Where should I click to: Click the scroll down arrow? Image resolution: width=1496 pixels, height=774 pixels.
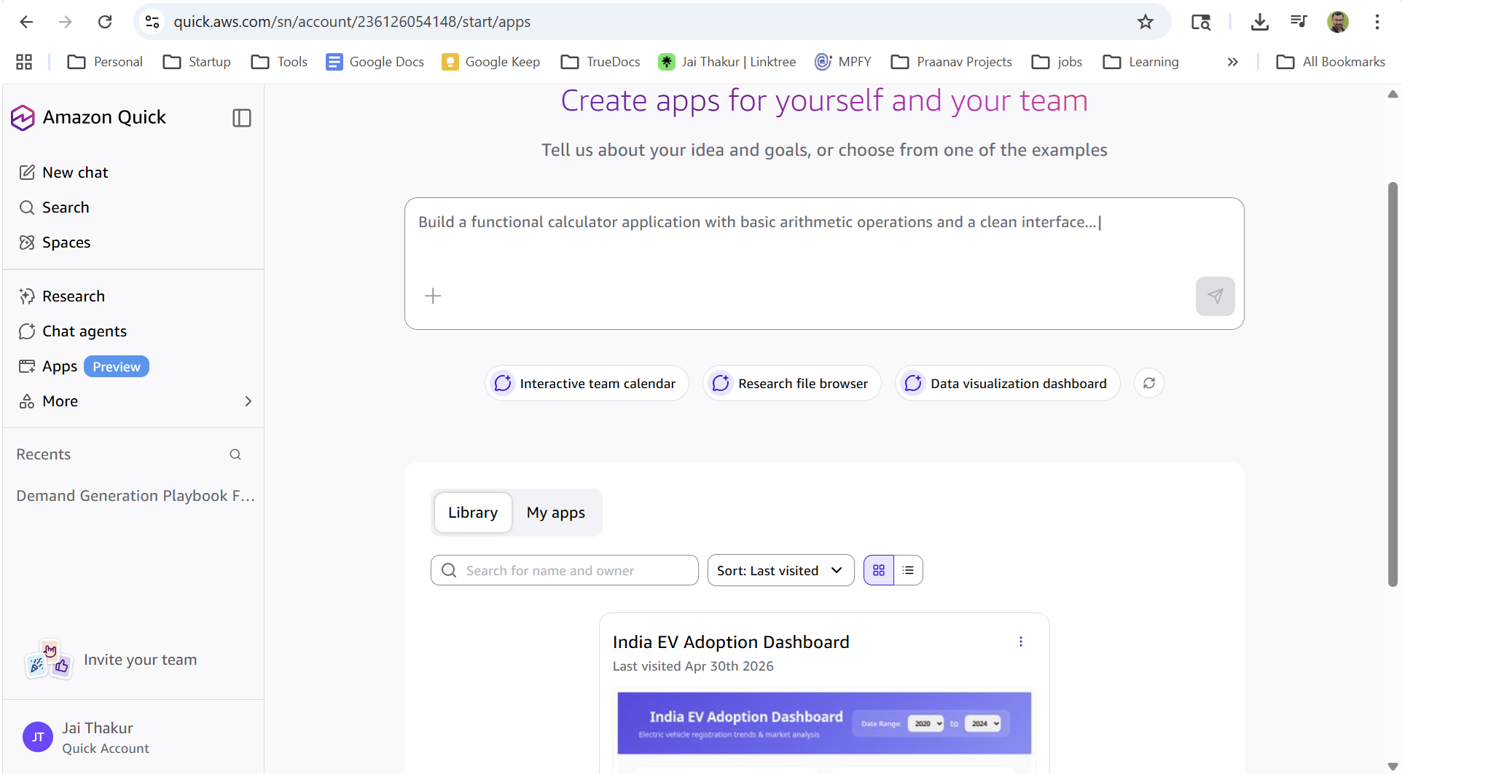[1393, 766]
